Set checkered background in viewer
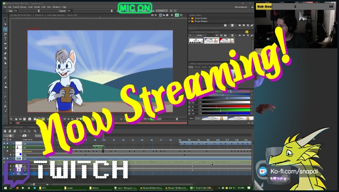339x192 pixels. tap(43, 119)
